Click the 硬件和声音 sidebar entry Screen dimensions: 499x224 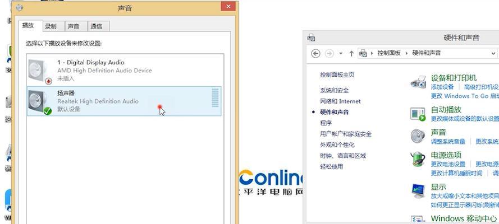[x=335, y=112]
